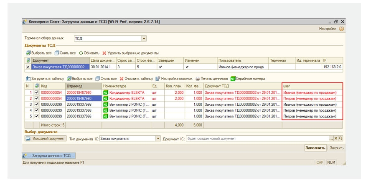Click the help question mark icon next to Настройки
This screenshot has width=376, height=182.
341,29
